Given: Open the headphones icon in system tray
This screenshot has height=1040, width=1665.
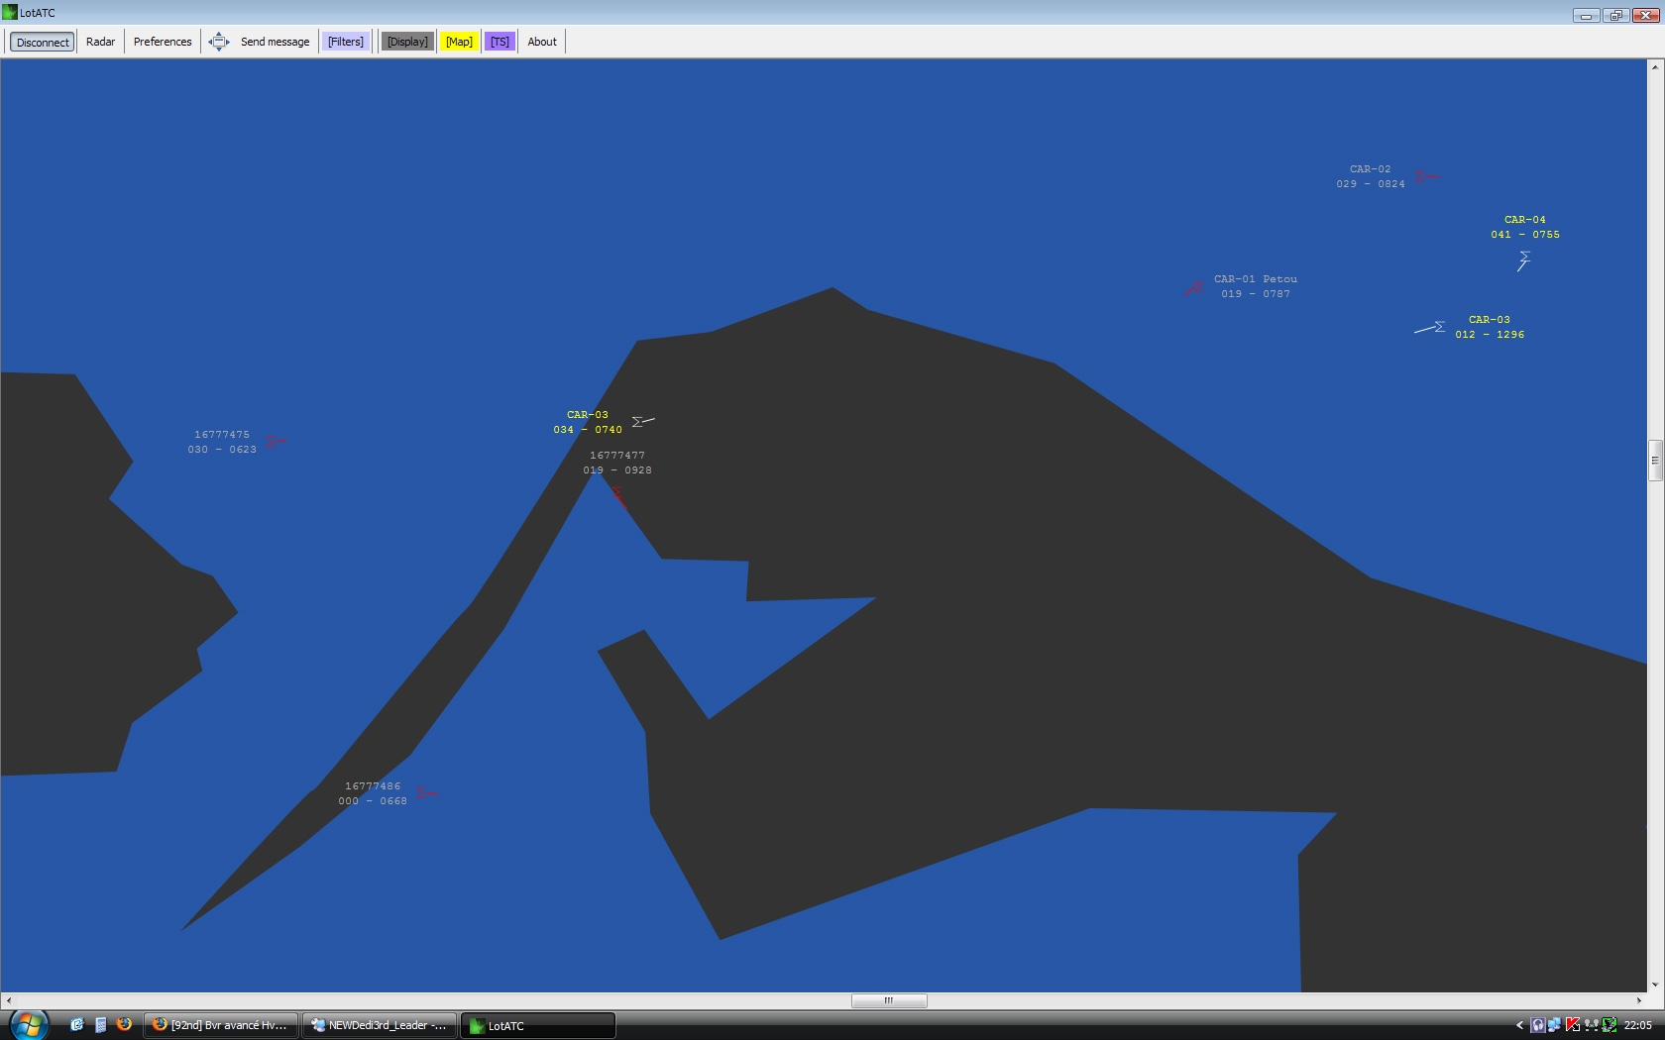Looking at the screenshot, I should [1537, 1025].
